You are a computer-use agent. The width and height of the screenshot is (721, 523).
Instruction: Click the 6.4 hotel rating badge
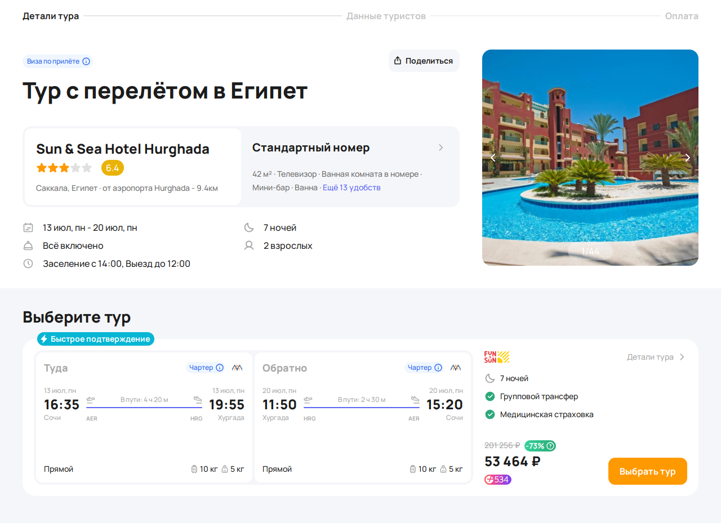click(113, 168)
